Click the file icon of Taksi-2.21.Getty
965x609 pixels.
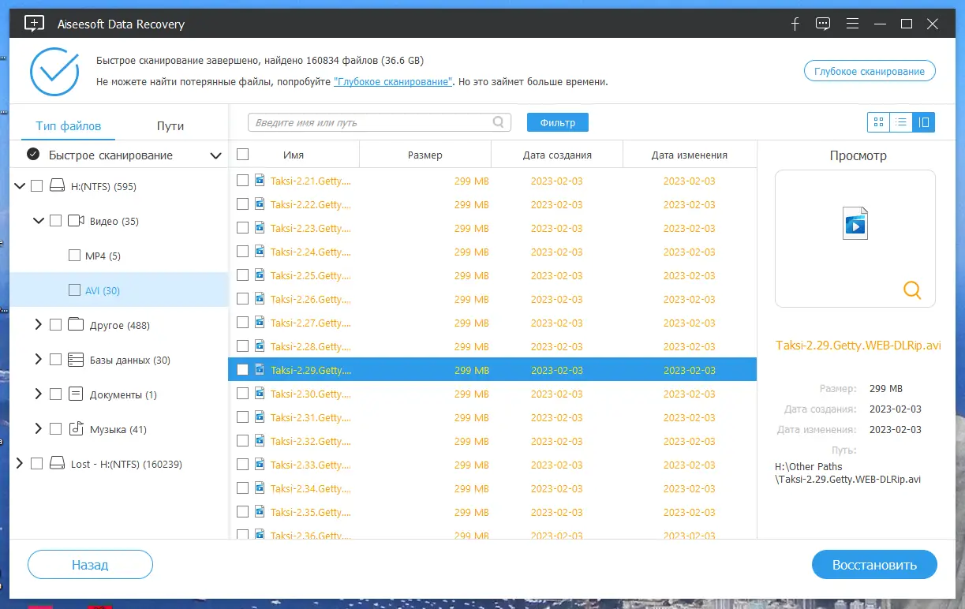pyautogui.click(x=260, y=181)
